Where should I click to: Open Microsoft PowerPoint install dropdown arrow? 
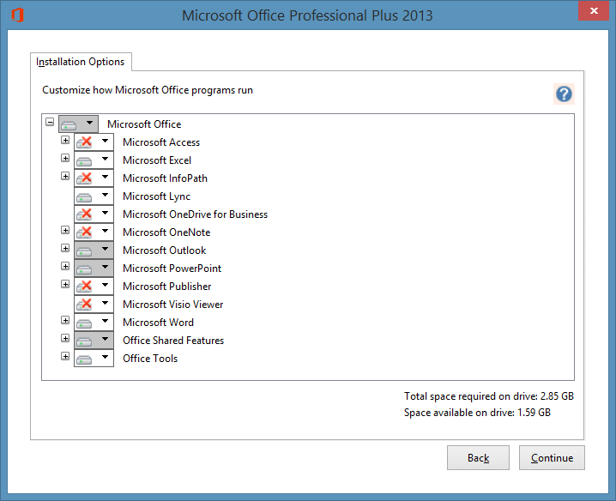tap(105, 267)
